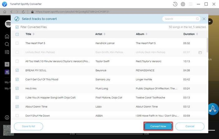Create playlist with the plus icon

(7, 64)
